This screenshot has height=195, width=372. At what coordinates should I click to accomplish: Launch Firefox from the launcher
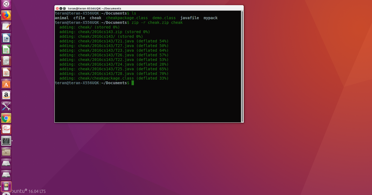[x=6, y=16]
